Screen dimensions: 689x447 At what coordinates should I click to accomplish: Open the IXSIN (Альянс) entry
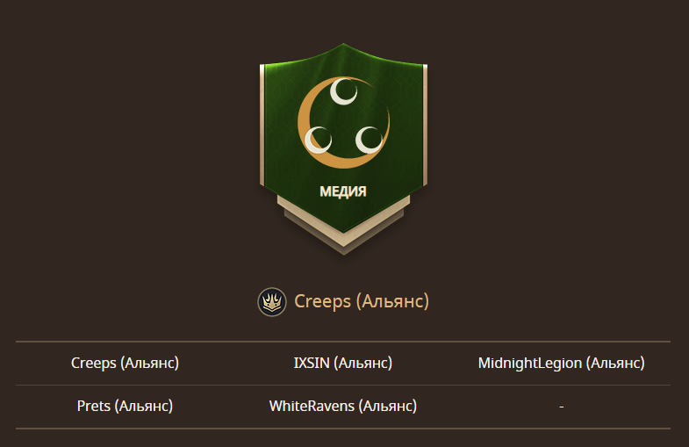343,363
